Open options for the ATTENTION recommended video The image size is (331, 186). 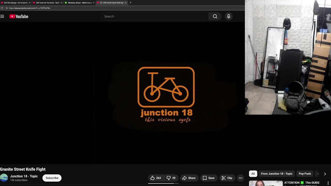(328, 183)
